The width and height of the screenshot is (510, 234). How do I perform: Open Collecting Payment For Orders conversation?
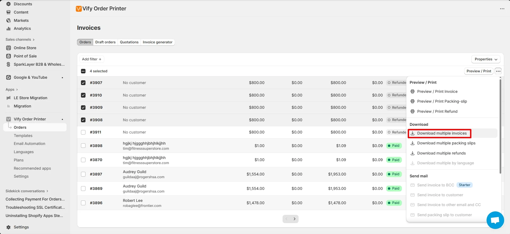[35, 199]
